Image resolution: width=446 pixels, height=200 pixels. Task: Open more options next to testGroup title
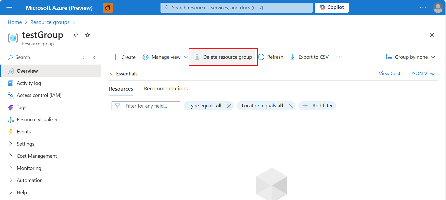pyautogui.click(x=100, y=35)
